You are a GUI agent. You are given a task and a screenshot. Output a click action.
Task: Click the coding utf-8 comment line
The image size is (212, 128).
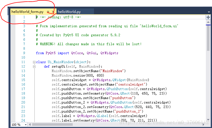58,17
